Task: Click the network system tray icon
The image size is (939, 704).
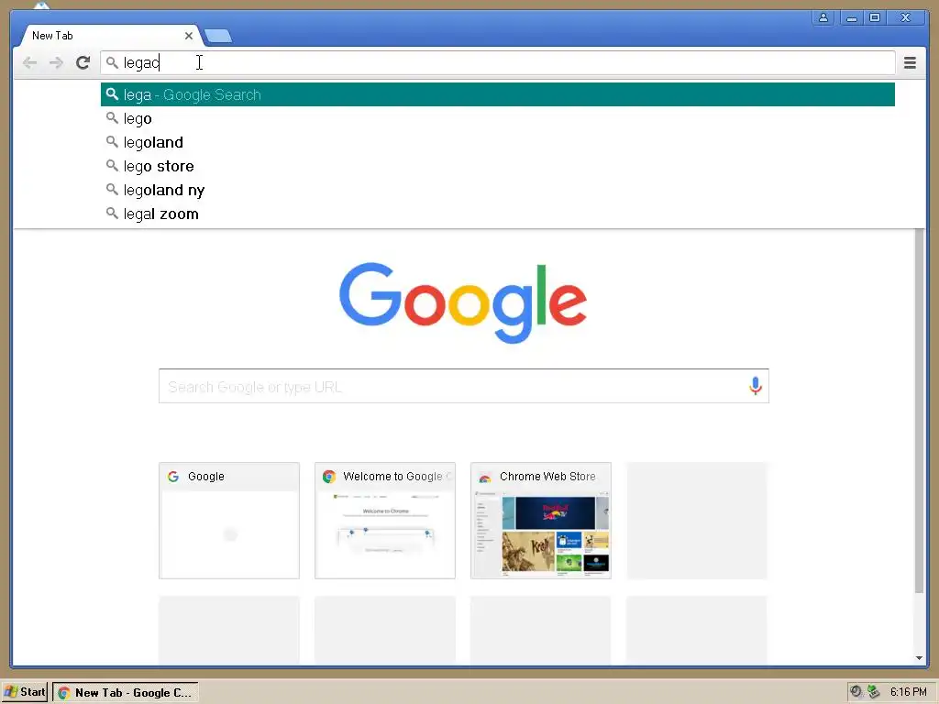Action: [873, 691]
